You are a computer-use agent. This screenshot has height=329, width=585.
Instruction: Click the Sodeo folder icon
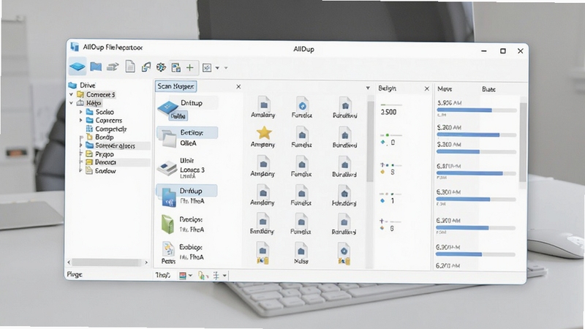[89, 112]
